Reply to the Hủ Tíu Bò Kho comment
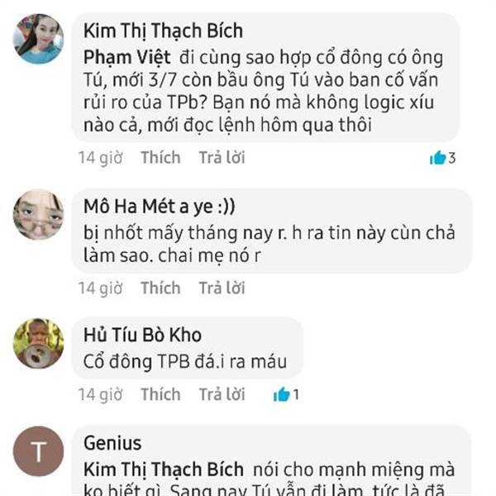Screen dimensions: 496x496 point(222,394)
